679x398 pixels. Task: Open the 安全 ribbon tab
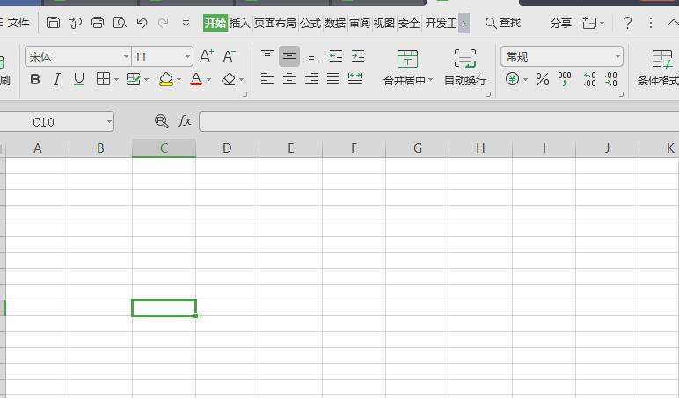tap(409, 23)
